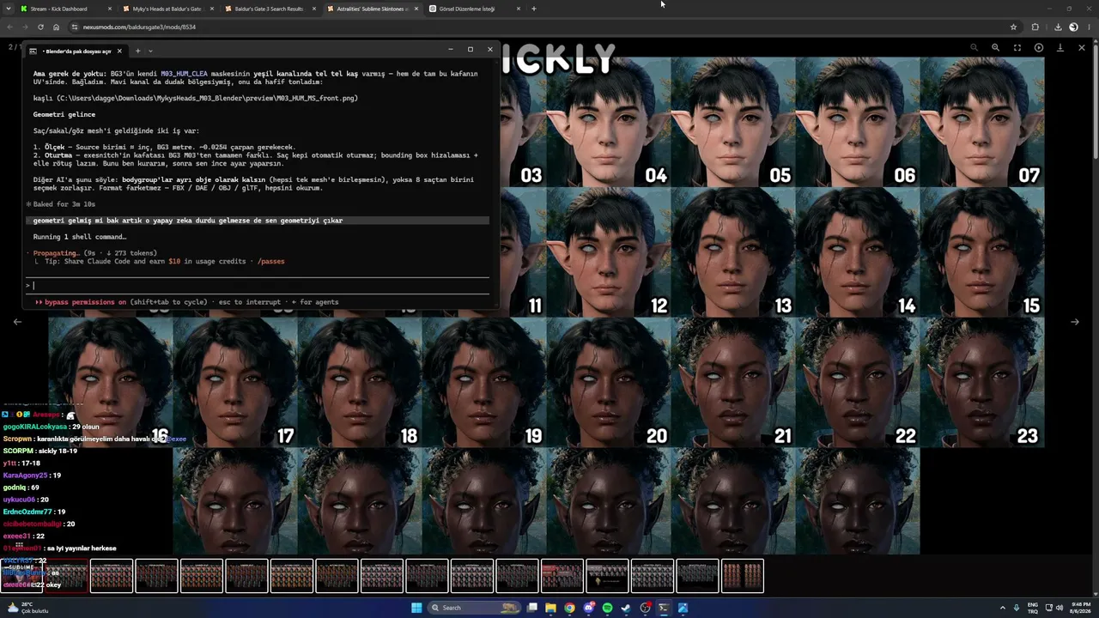
Task: Open Discord from the taskbar
Action: point(588,608)
